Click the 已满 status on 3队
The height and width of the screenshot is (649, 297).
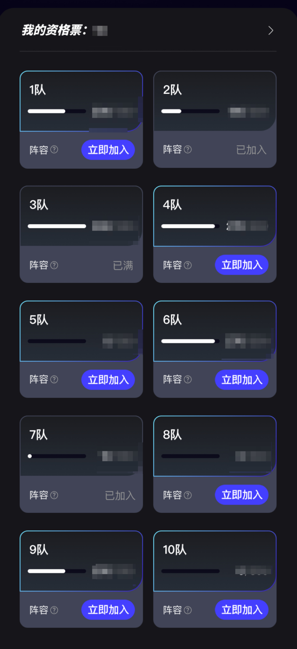(123, 265)
